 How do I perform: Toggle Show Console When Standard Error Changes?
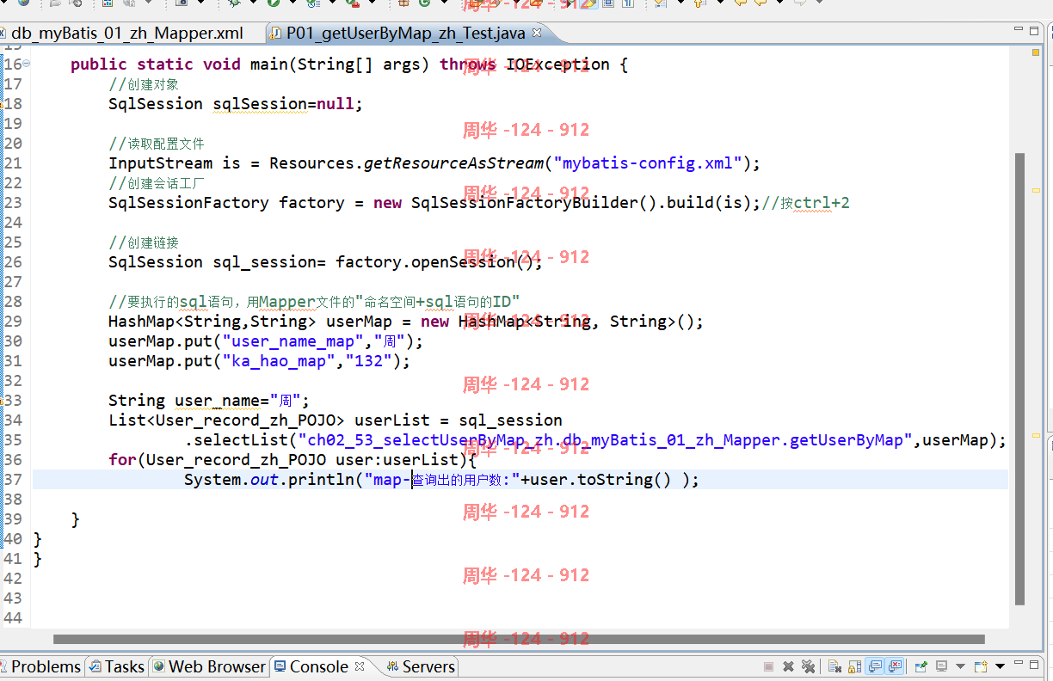(895, 666)
